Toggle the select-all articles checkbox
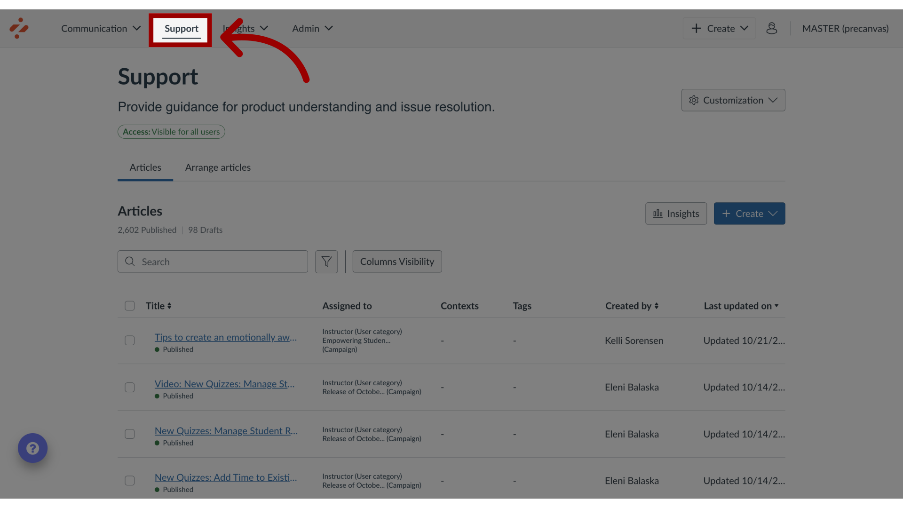This screenshot has height=508, width=903. (x=130, y=305)
